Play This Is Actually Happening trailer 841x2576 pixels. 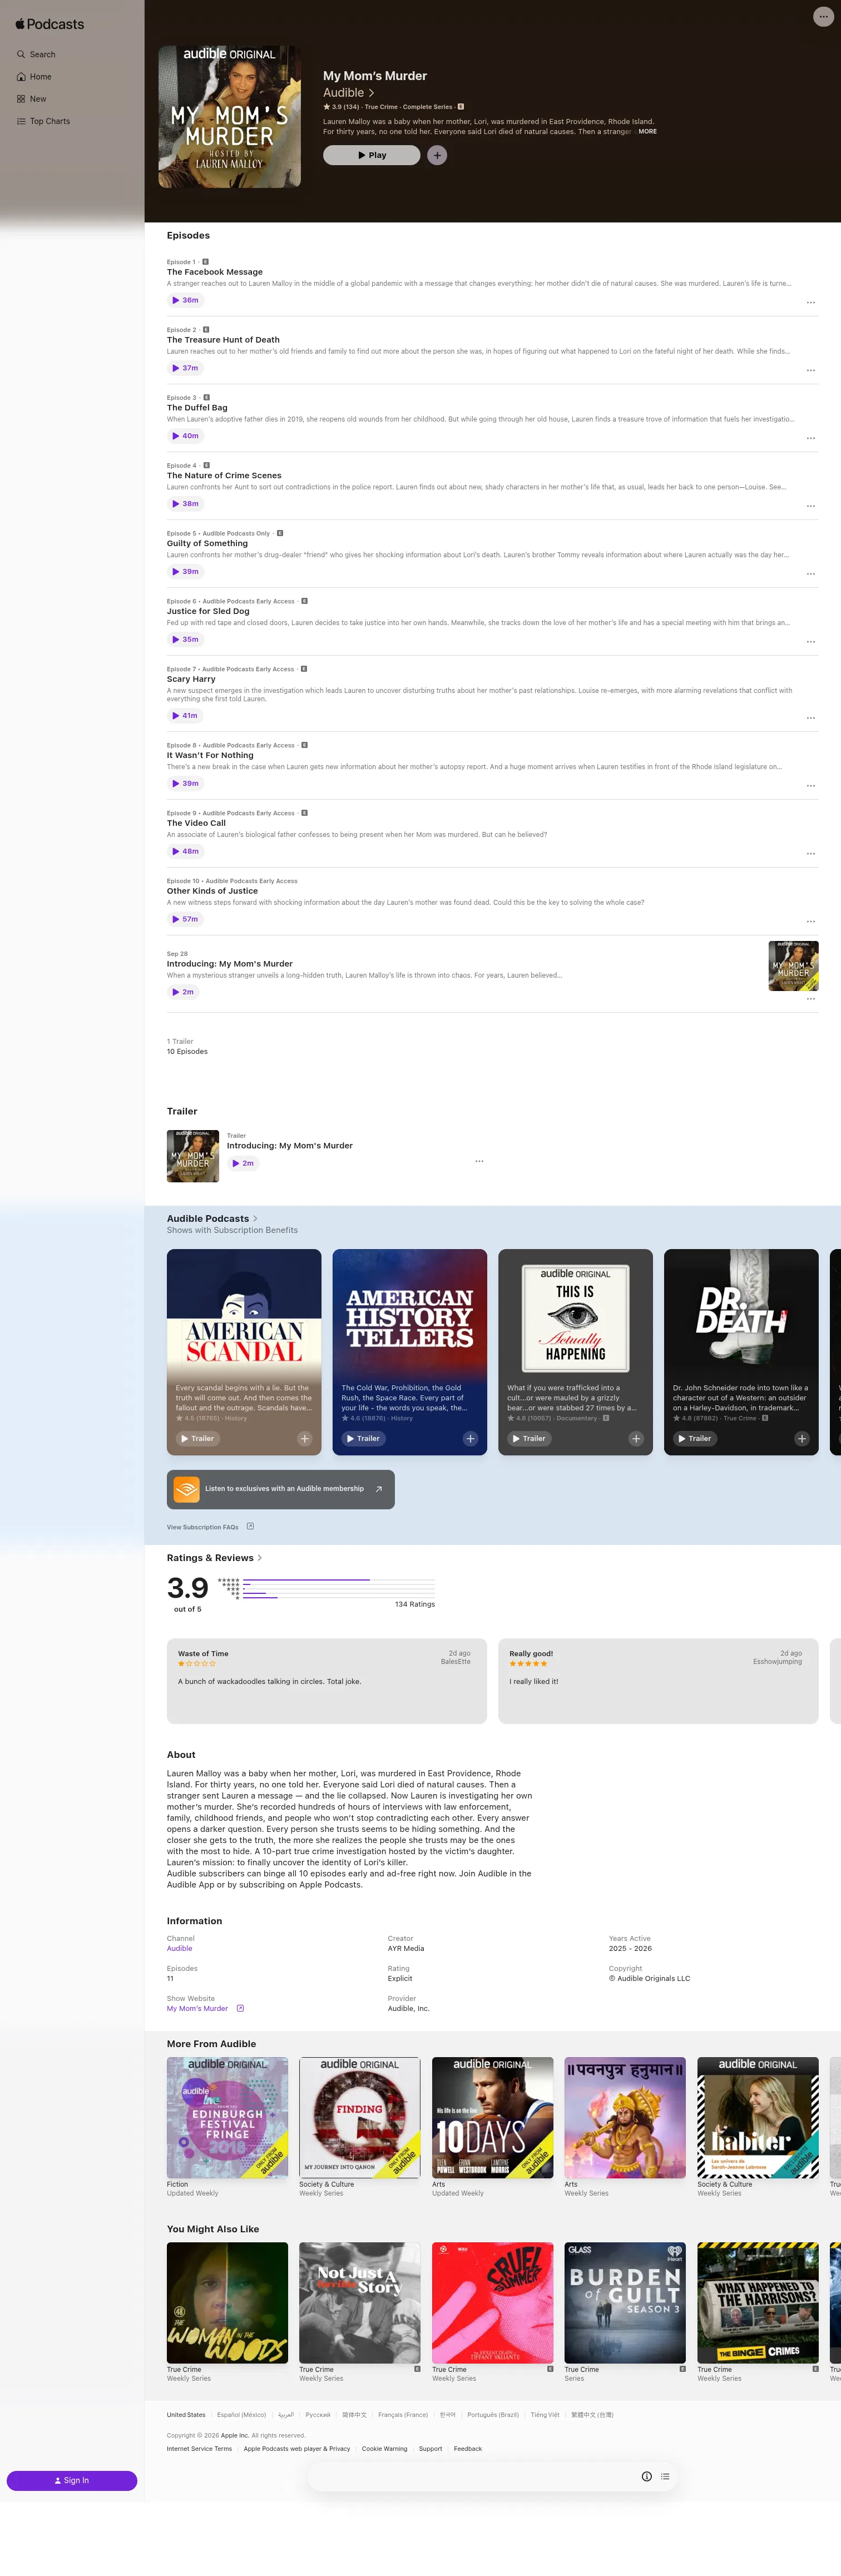pos(529,1438)
